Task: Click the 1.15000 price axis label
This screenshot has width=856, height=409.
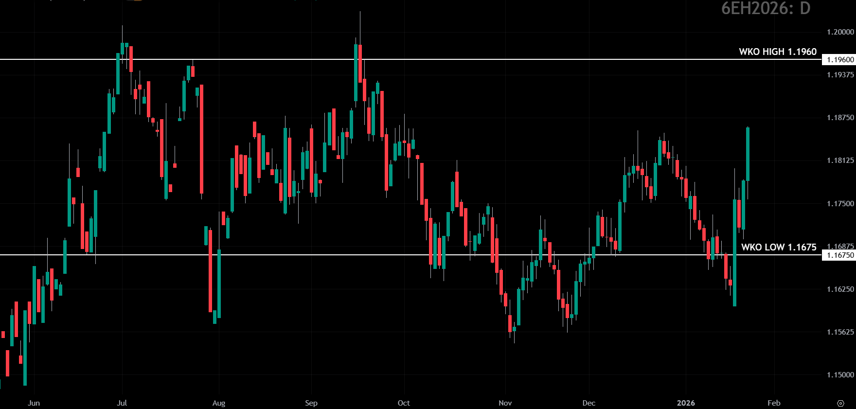Action: click(x=840, y=375)
